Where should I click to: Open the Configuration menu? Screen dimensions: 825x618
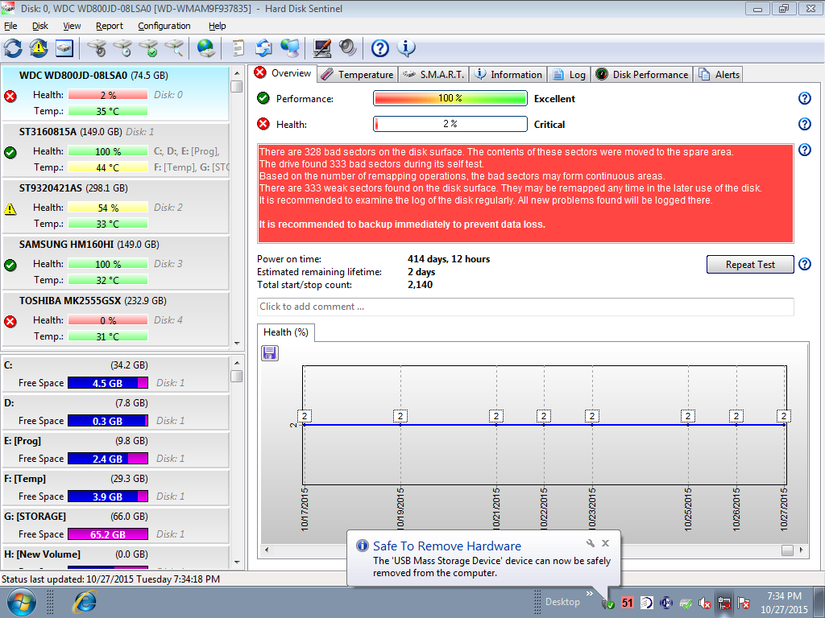(x=164, y=26)
